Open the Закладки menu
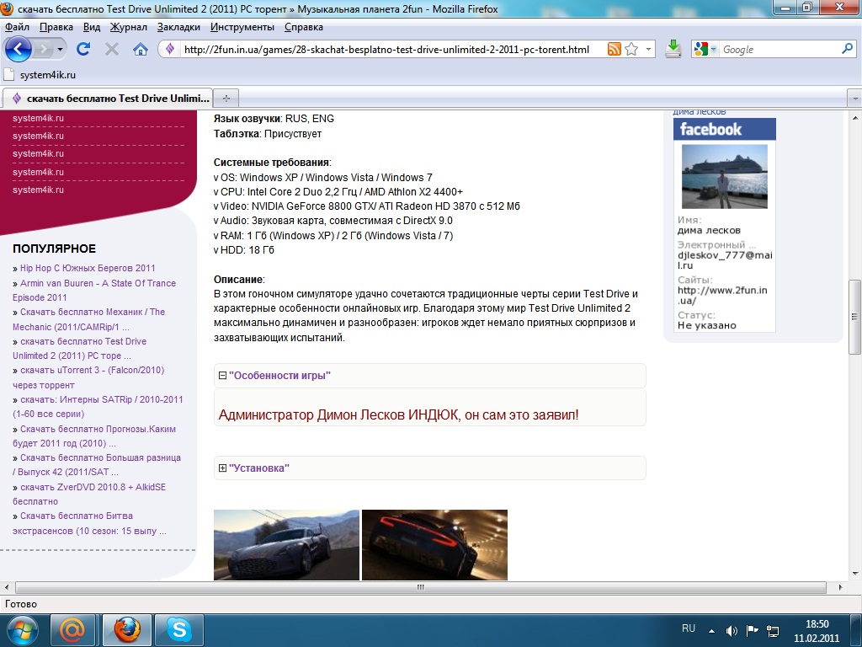 pos(178,27)
